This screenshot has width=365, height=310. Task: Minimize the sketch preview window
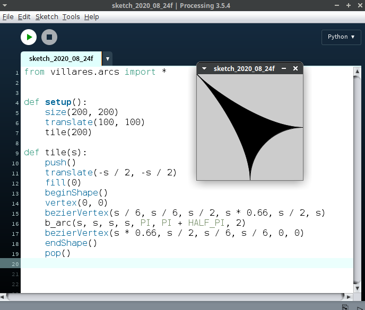284,68
